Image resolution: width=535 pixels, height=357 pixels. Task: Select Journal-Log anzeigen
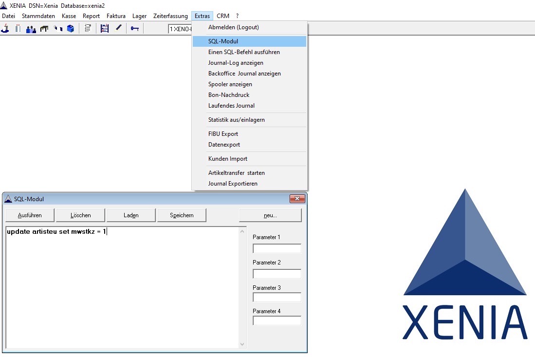coord(249,63)
